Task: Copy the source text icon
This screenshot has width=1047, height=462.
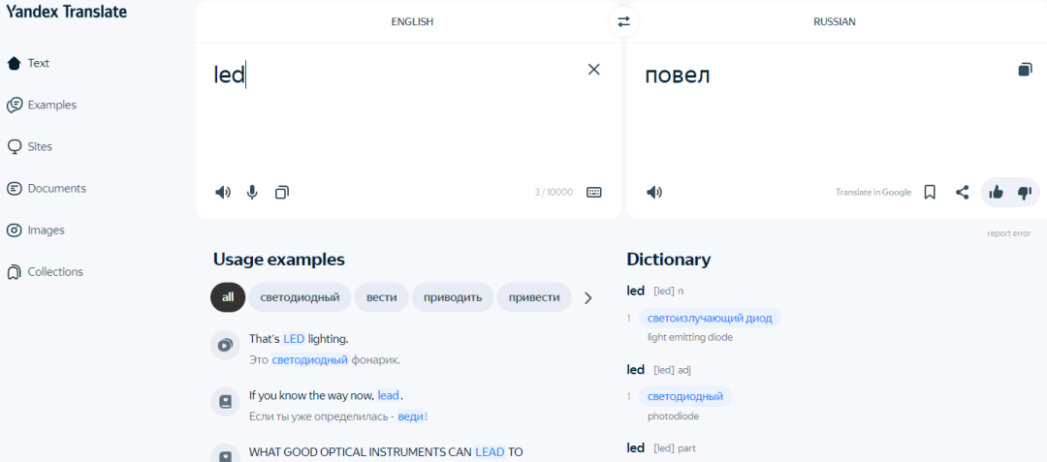Action: click(x=282, y=193)
